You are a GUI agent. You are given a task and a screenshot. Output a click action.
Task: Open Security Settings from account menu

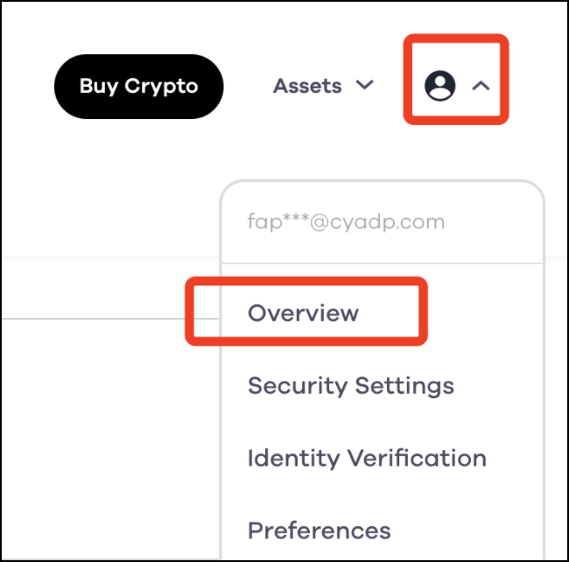coord(351,386)
